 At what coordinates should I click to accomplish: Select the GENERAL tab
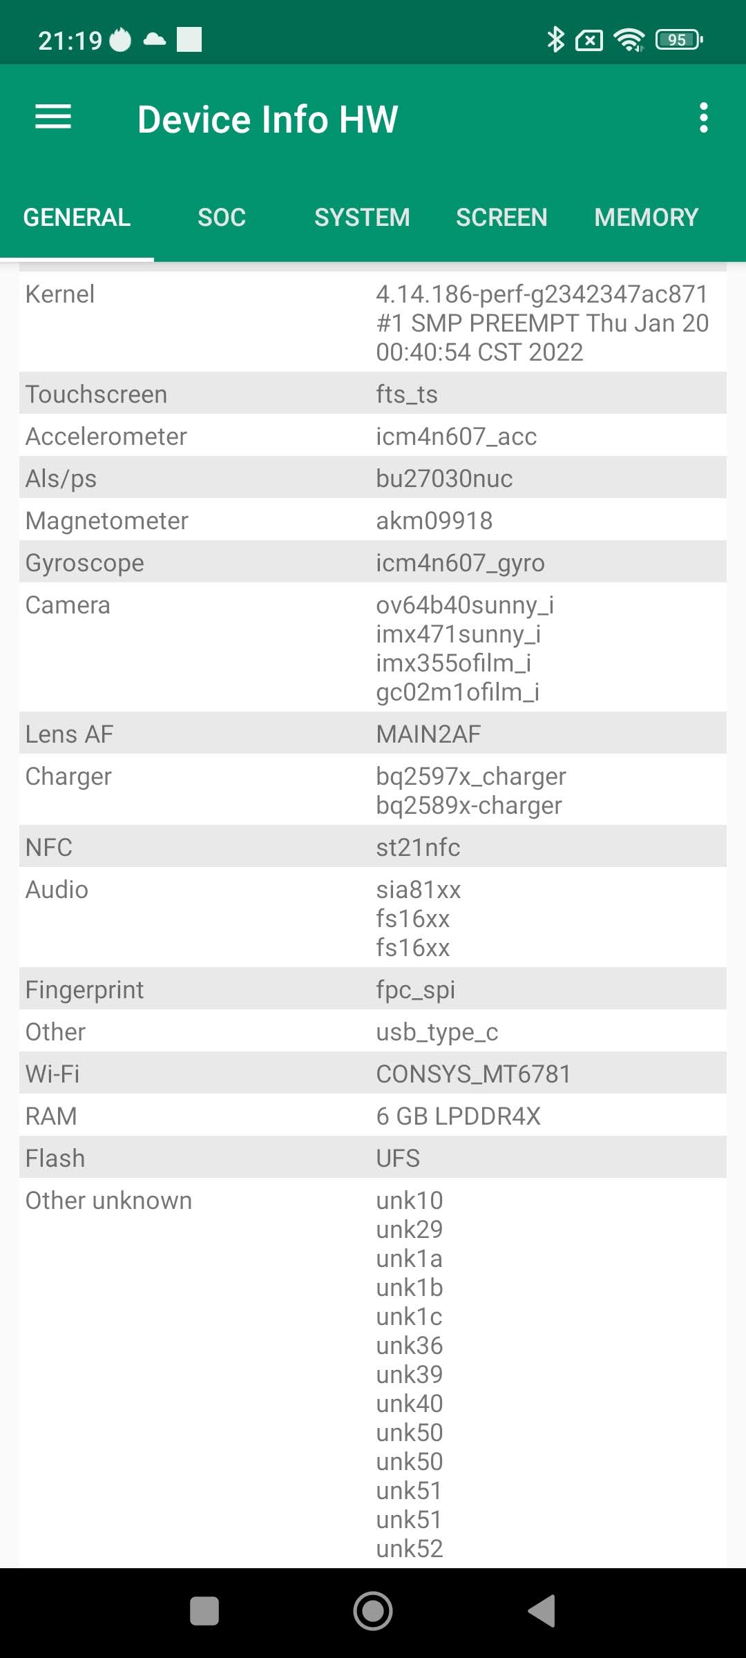(x=77, y=218)
